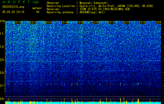164x104 pixels.
Task: Select the ICOM IC-575 receiver text
Action: tap(105, 9)
